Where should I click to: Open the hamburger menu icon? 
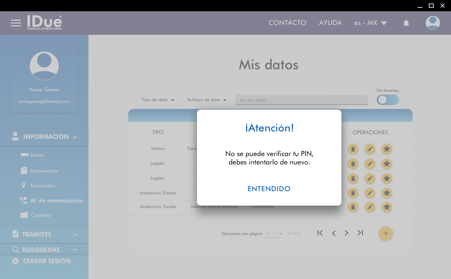(16, 23)
